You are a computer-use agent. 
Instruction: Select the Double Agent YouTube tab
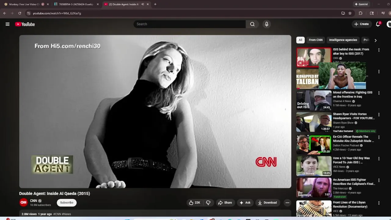click(x=124, y=4)
